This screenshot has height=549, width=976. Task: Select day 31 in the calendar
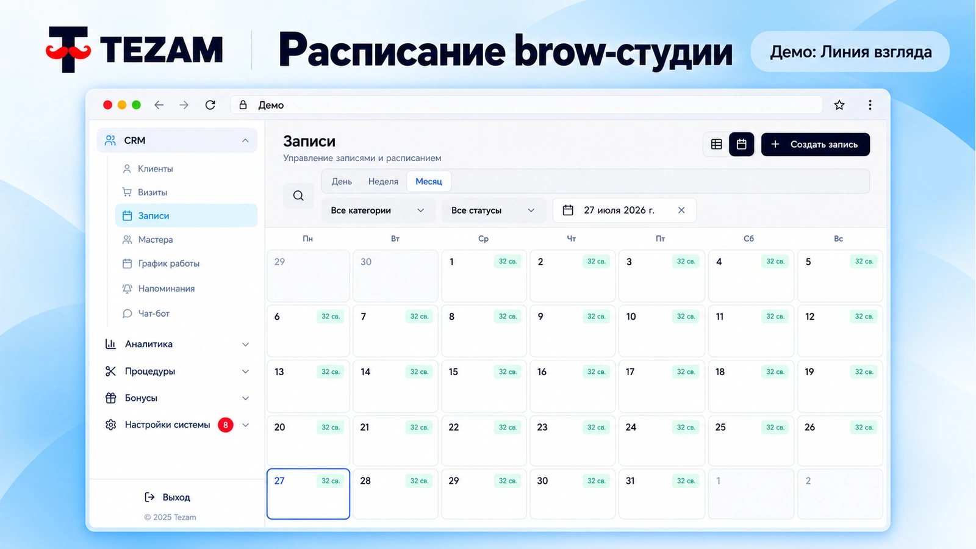coord(662,493)
